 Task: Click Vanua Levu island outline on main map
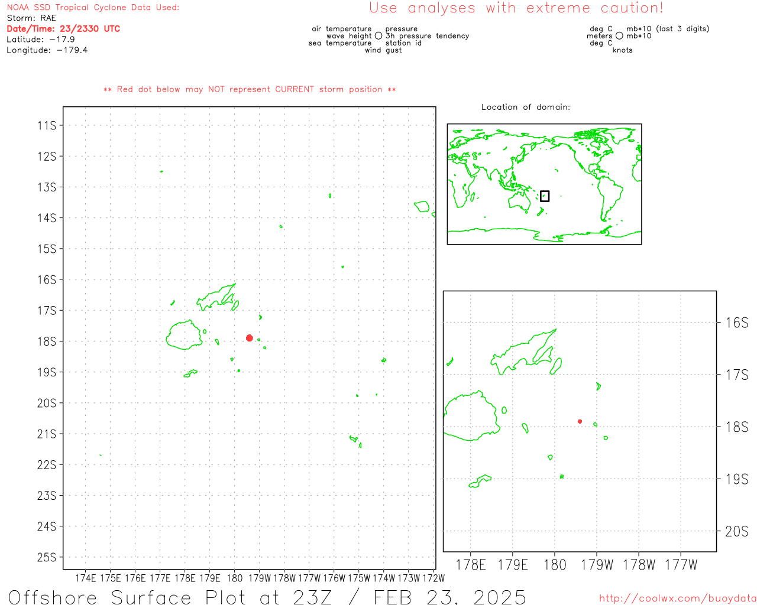pyautogui.click(x=216, y=297)
